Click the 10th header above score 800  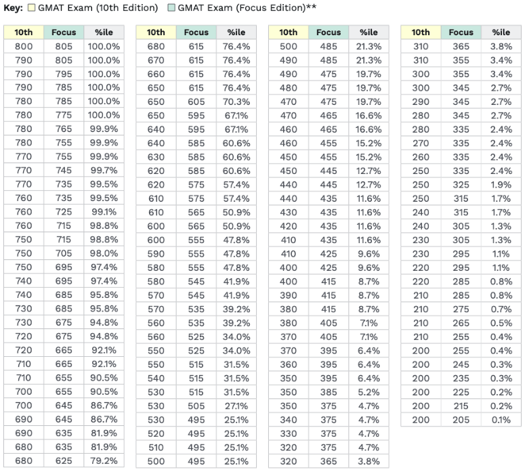click(x=23, y=32)
